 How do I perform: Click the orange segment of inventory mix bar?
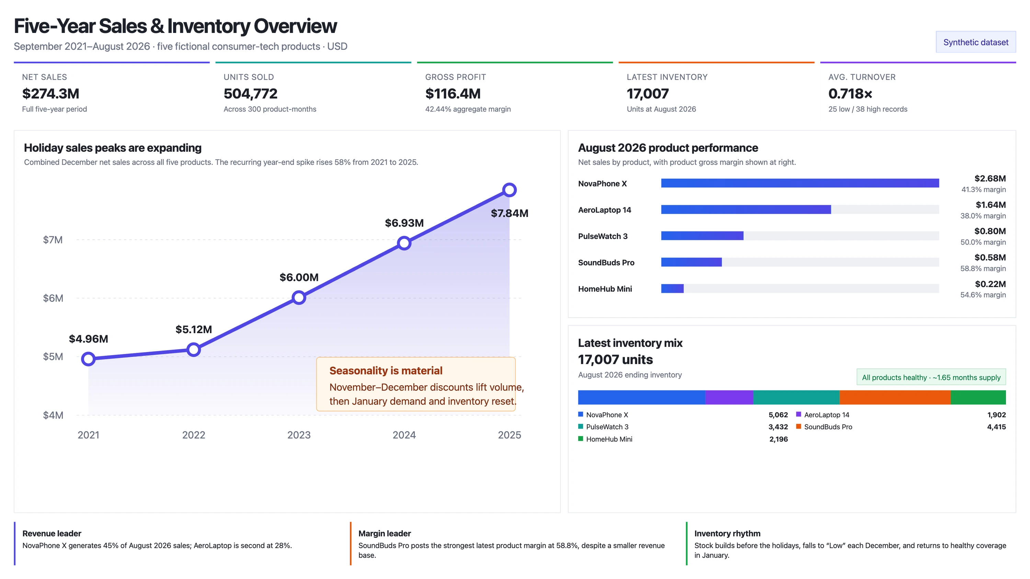[895, 397]
